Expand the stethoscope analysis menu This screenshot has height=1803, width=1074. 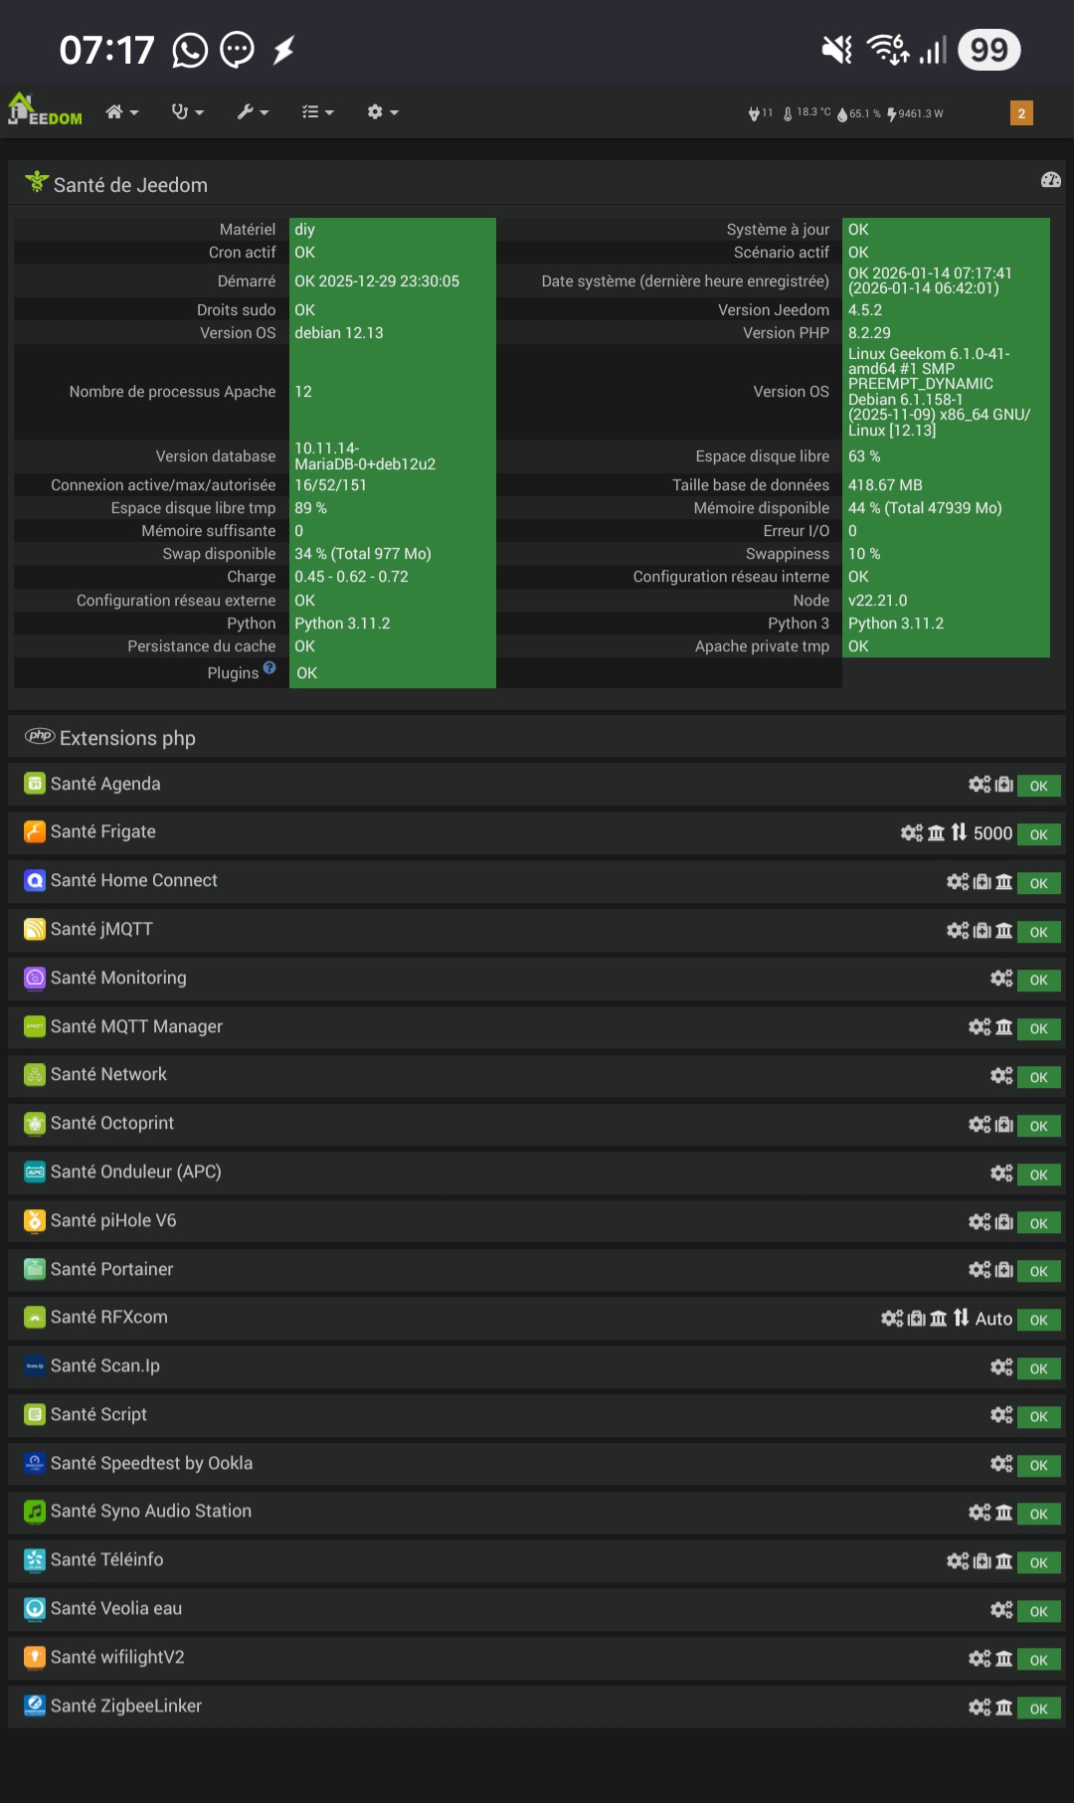coord(187,112)
